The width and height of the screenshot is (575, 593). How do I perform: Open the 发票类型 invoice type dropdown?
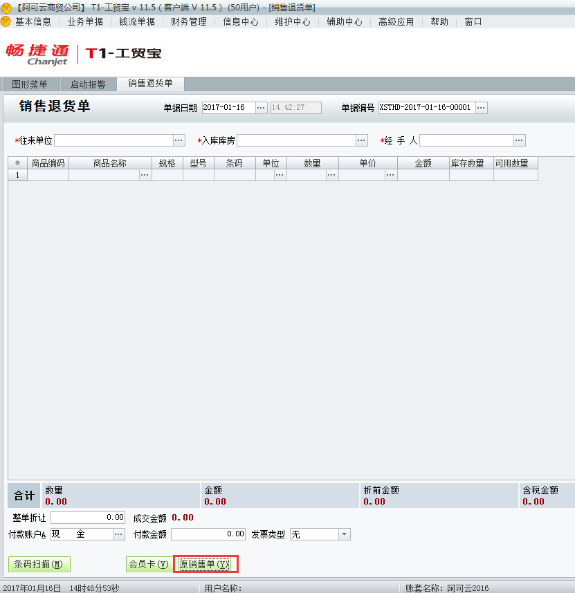click(x=344, y=534)
